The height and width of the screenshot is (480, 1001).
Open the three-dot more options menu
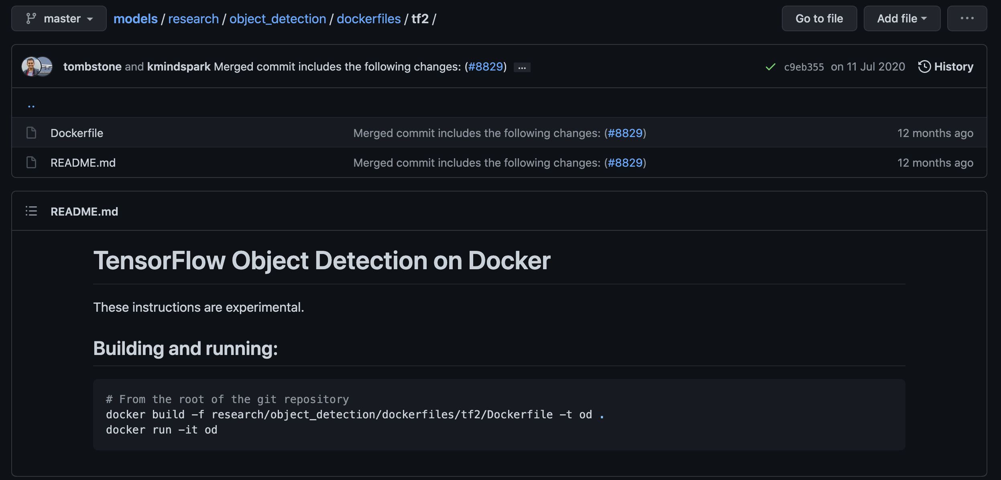pyautogui.click(x=966, y=18)
